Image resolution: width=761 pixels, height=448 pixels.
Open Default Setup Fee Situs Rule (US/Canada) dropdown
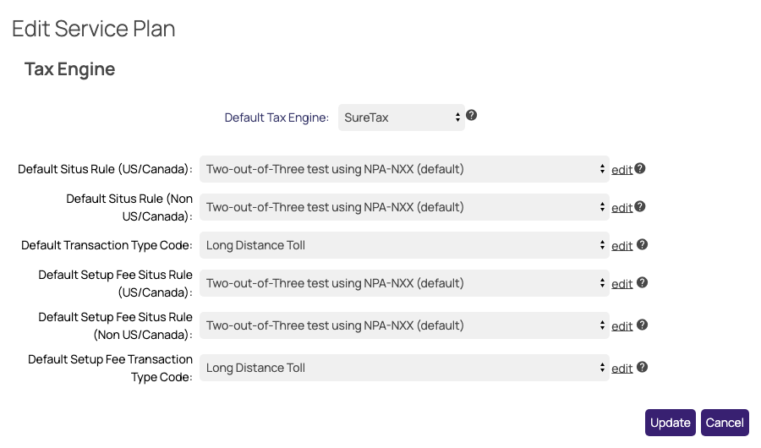click(404, 283)
